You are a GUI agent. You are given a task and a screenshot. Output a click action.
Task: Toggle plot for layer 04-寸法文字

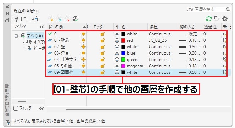pyautogui.click(x=117, y=60)
